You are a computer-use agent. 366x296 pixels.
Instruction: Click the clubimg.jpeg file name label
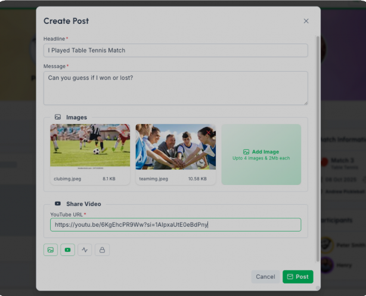pos(66,178)
